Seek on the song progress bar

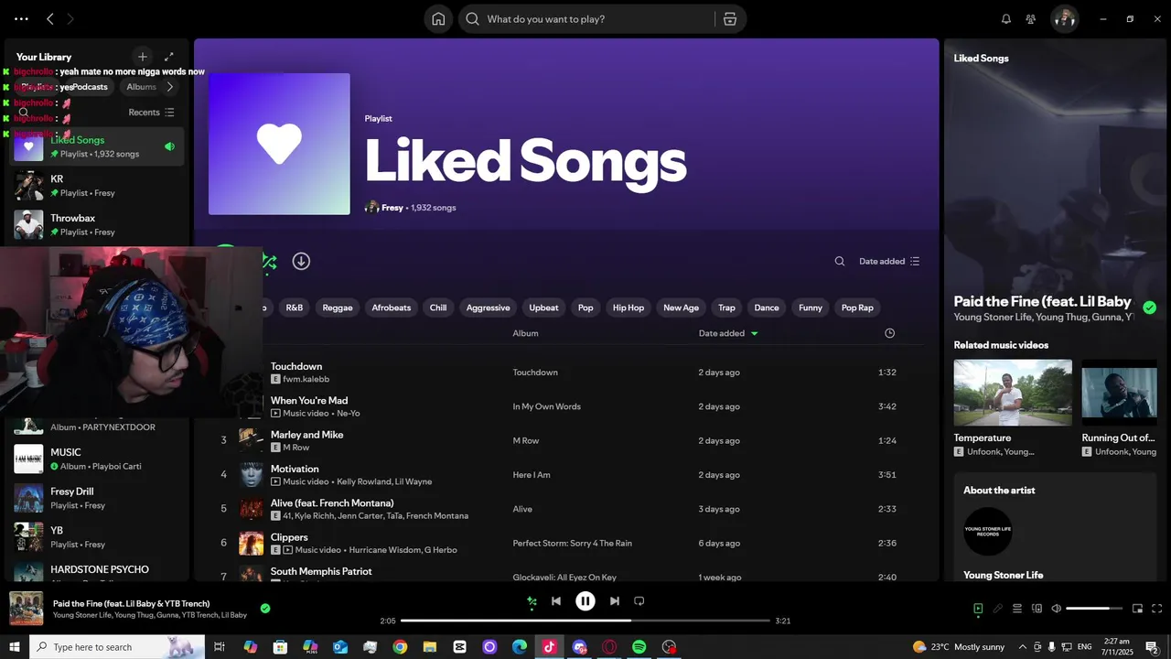click(x=585, y=621)
